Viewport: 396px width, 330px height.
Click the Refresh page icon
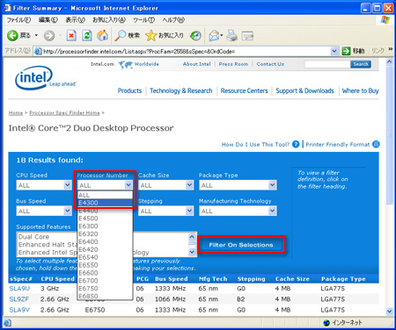[87, 36]
